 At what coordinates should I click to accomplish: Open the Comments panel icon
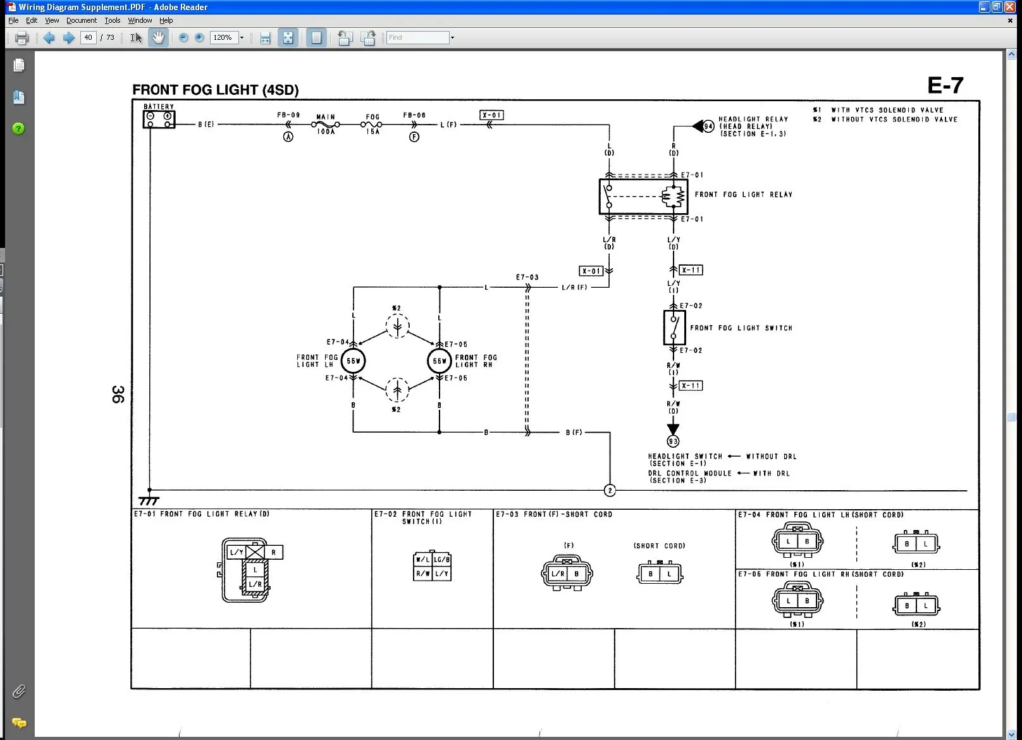pyautogui.click(x=19, y=722)
